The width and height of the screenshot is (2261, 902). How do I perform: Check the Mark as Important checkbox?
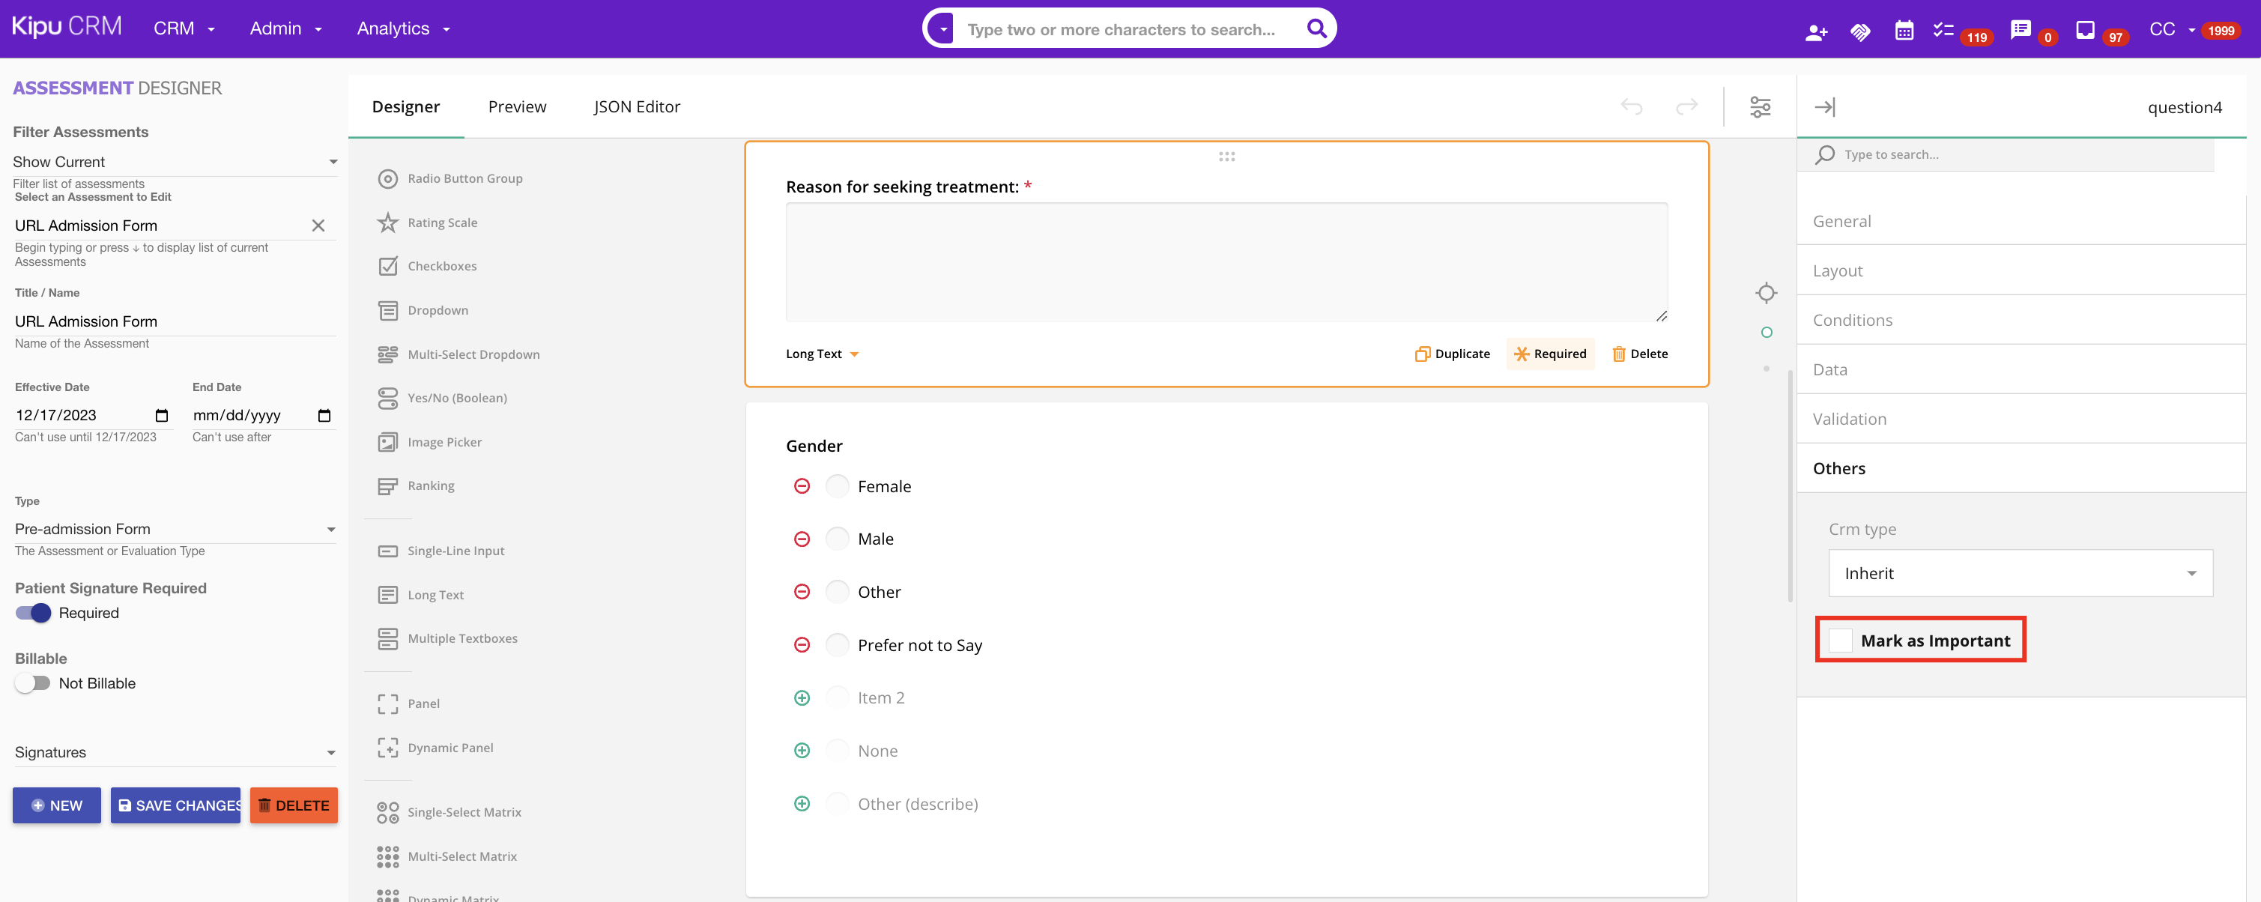tap(1841, 641)
